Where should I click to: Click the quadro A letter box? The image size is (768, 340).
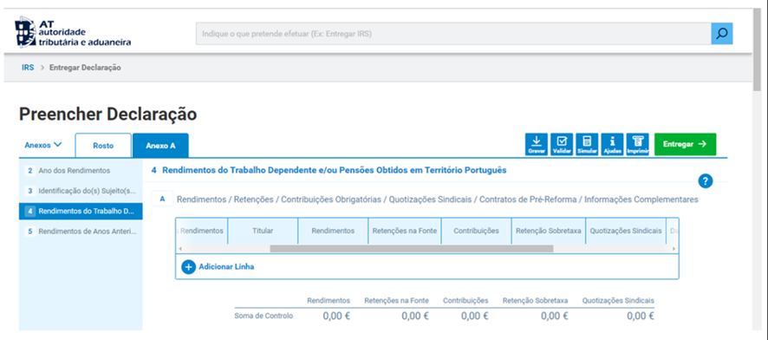click(162, 199)
